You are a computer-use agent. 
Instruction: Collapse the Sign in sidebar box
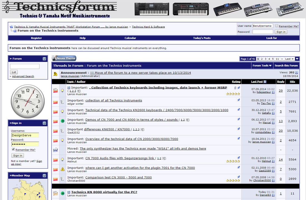[x=44, y=123]
